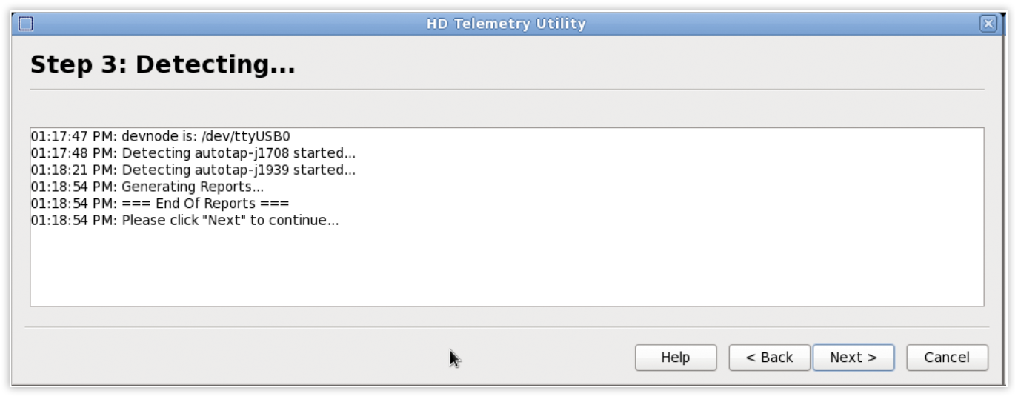Click the /dev/ttyUSB0 path text
Image resolution: width=1015 pixels, height=399 pixels.
[x=246, y=137]
